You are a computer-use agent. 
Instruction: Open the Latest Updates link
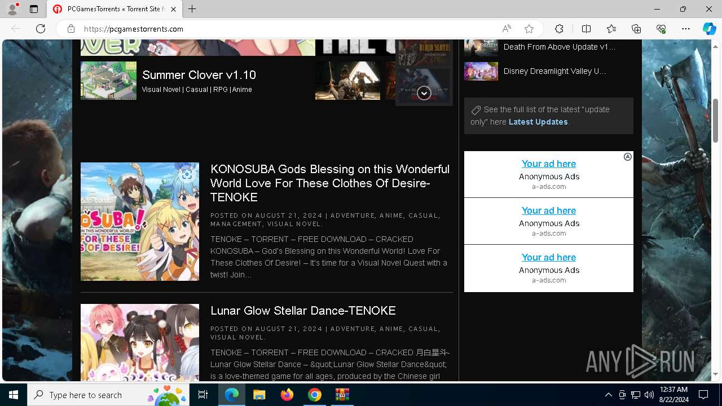(x=538, y=122)
